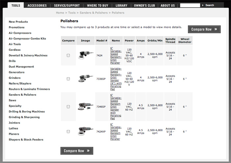Image resolution: width=231 pixels, height=163 pixels.
Task: Open Shapers & Stock Feeders category
Action: (26, 140)
